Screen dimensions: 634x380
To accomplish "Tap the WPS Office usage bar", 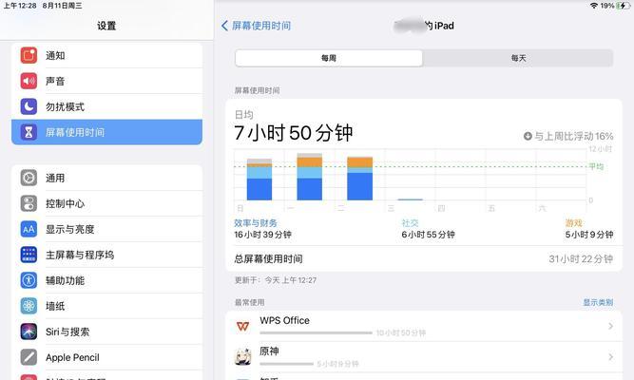I will [x=316, y=332].
